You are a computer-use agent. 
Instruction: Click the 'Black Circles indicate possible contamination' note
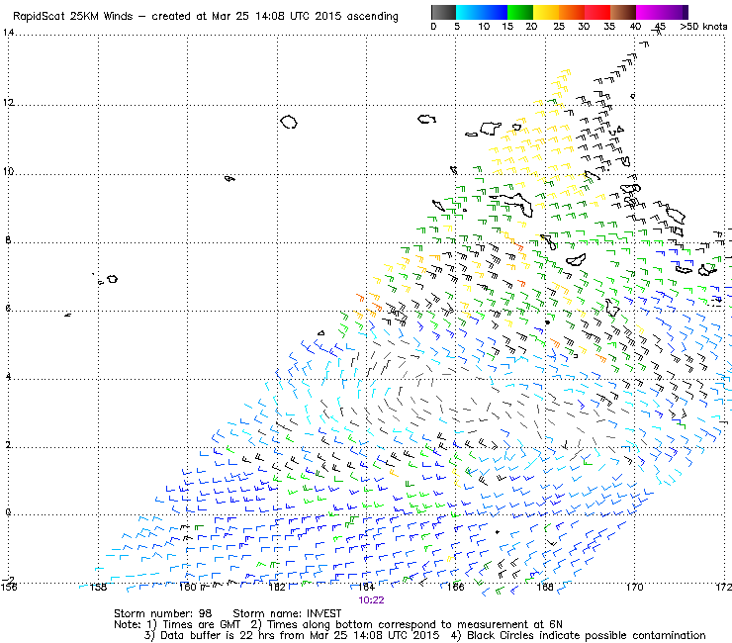click(x=587, y=635)
